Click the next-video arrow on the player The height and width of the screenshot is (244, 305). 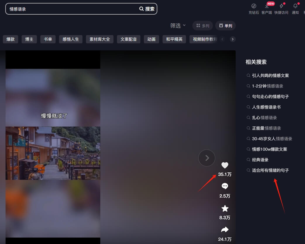[207, 158]
